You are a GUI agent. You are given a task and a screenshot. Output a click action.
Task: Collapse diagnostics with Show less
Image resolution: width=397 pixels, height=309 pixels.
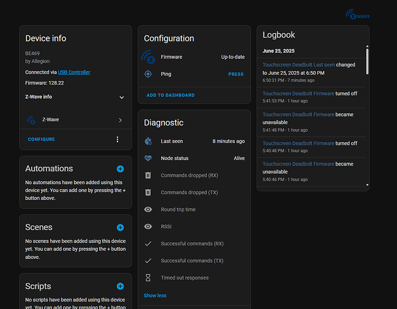pos(155,295)
